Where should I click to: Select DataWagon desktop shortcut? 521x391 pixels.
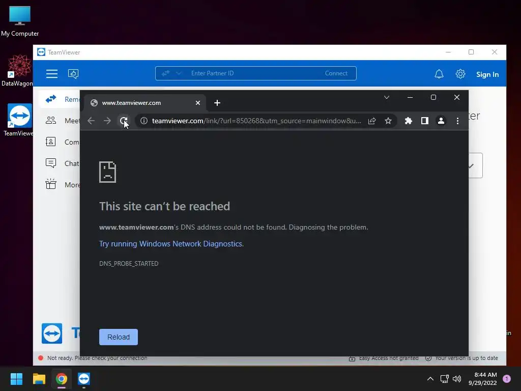click(18, 71)
